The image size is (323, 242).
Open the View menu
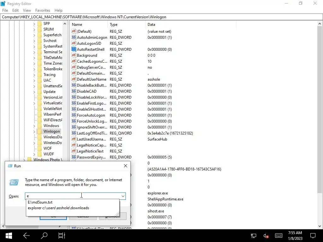tap(27, 10)
